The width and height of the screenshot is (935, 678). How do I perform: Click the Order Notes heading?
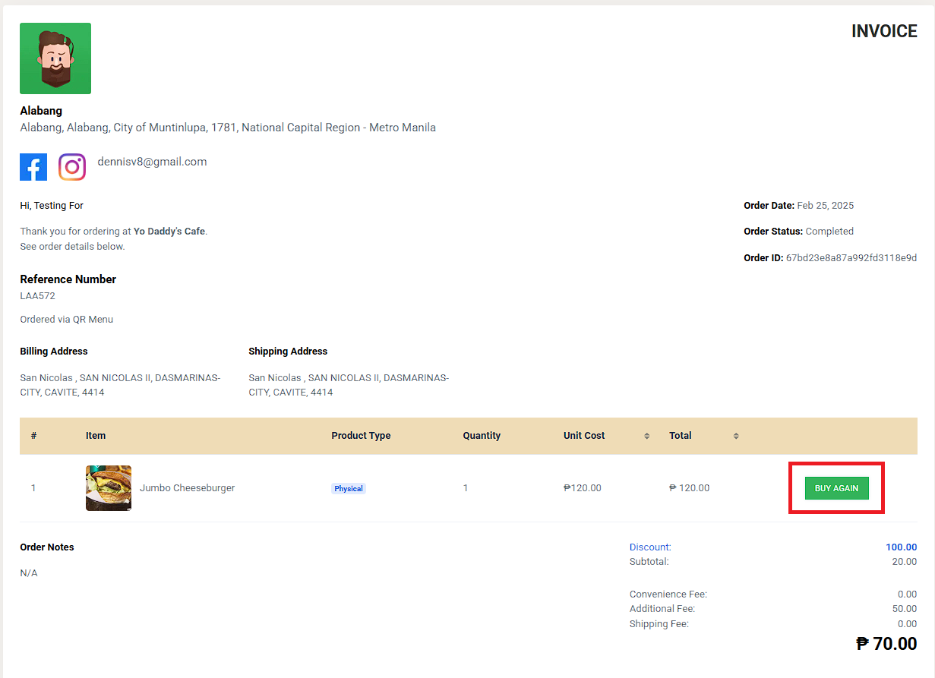(47, 547)
